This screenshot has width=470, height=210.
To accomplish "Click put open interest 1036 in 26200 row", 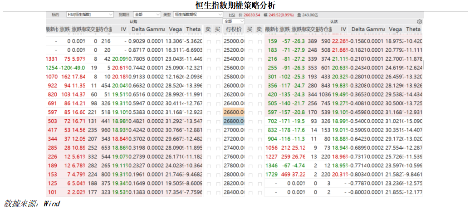I will coord(325,94).
